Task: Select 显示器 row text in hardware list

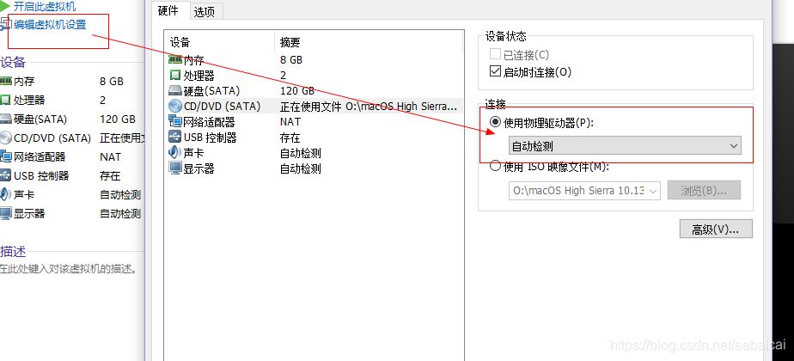Action: click(x=199, y=168)
